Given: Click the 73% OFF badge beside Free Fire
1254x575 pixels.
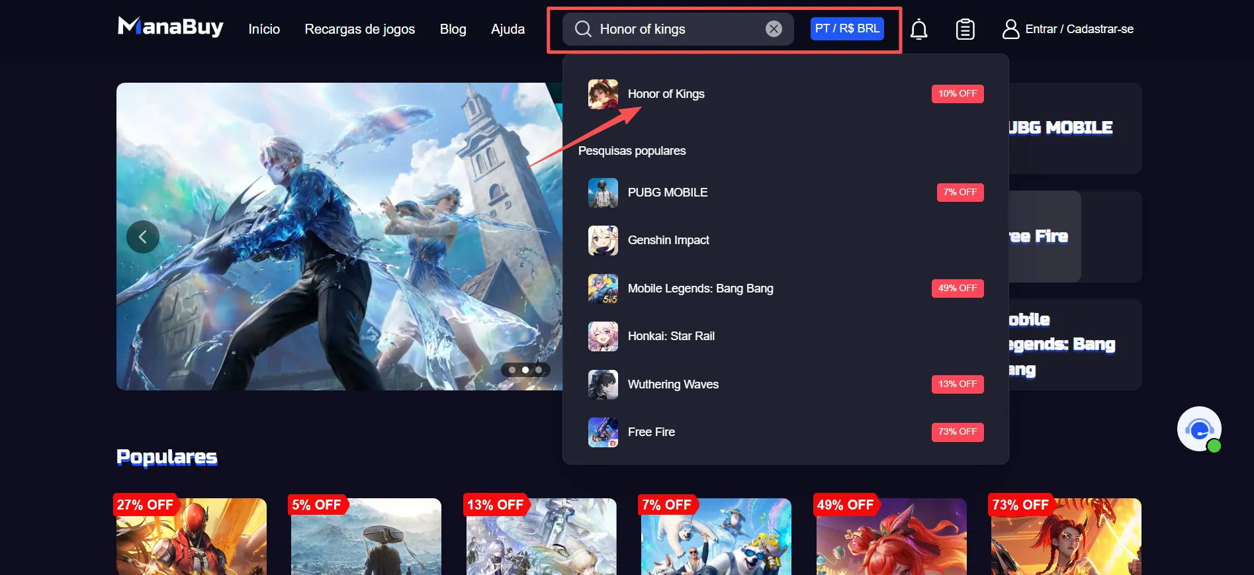Looking at the screenshot, I should point(958,432).
